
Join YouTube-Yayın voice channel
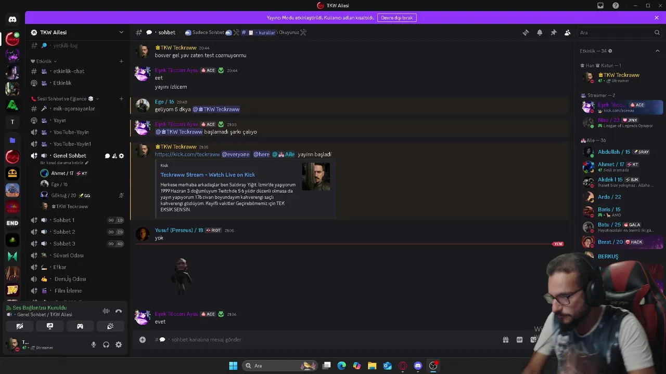pos(77,132)
